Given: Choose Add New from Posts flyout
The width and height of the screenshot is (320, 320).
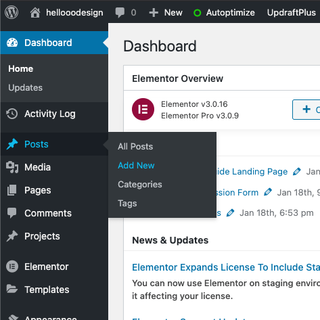Looking at the screenshot, I should tap(136, 166).
